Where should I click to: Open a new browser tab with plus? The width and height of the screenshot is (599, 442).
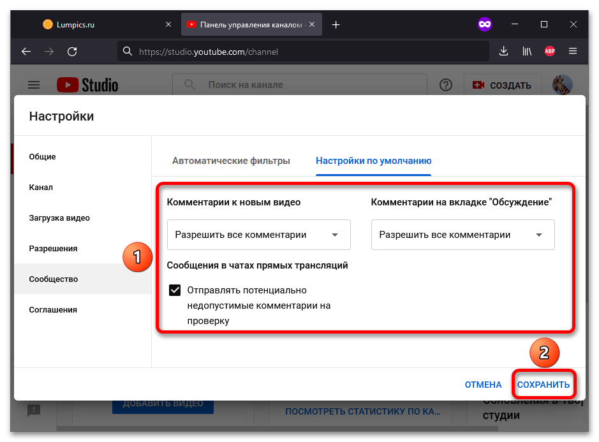coord(336,25)
